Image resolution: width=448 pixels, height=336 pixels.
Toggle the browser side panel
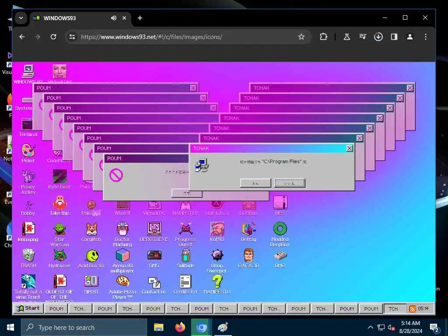pos(394,37)
